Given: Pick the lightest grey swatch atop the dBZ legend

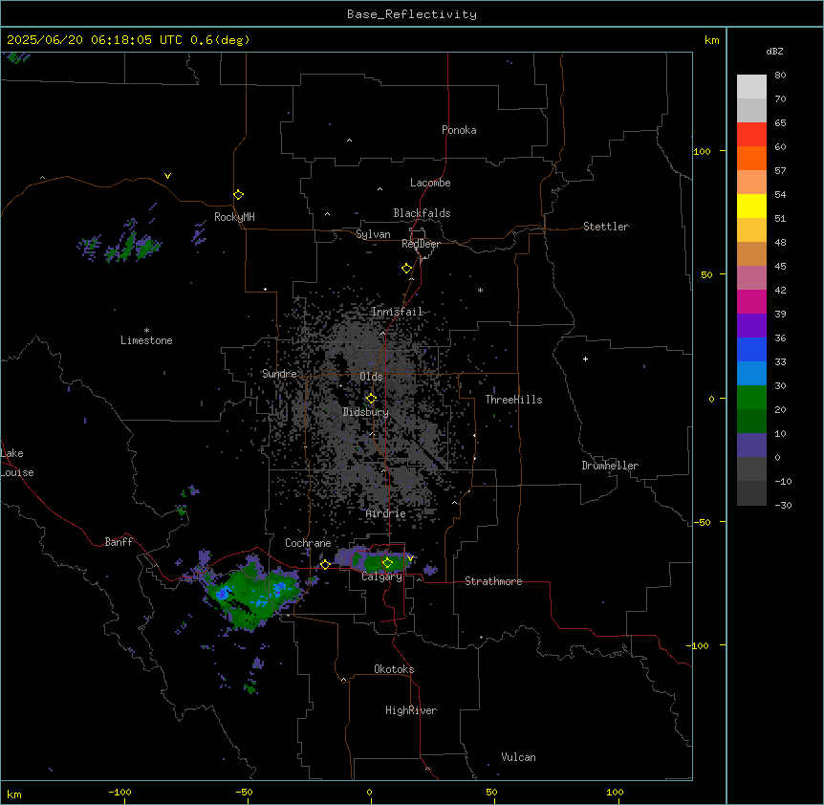Looking at the screenshot, I should tap(751, 86).
